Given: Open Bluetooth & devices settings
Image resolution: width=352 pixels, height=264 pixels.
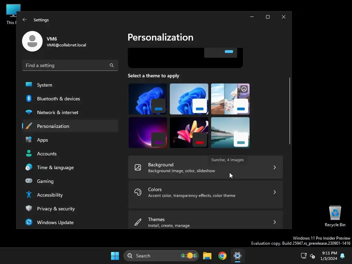Looking at the screenshot, I should pos(70,99).
